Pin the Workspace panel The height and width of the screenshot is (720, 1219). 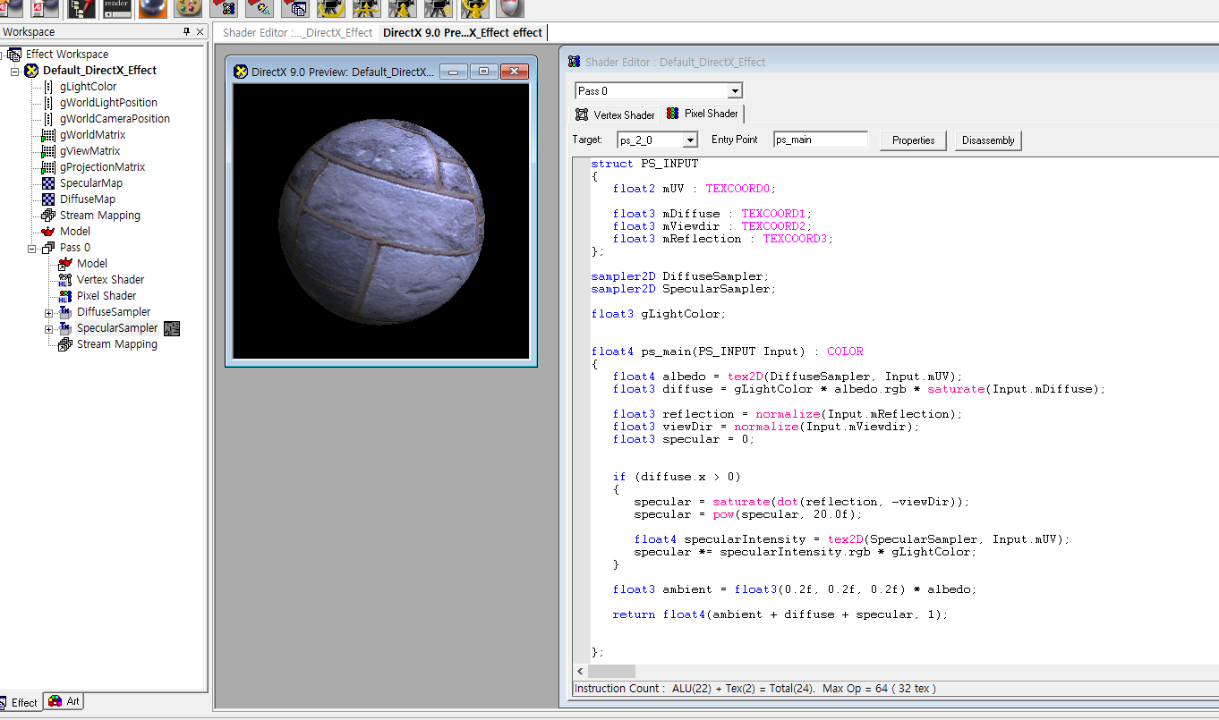186,31
